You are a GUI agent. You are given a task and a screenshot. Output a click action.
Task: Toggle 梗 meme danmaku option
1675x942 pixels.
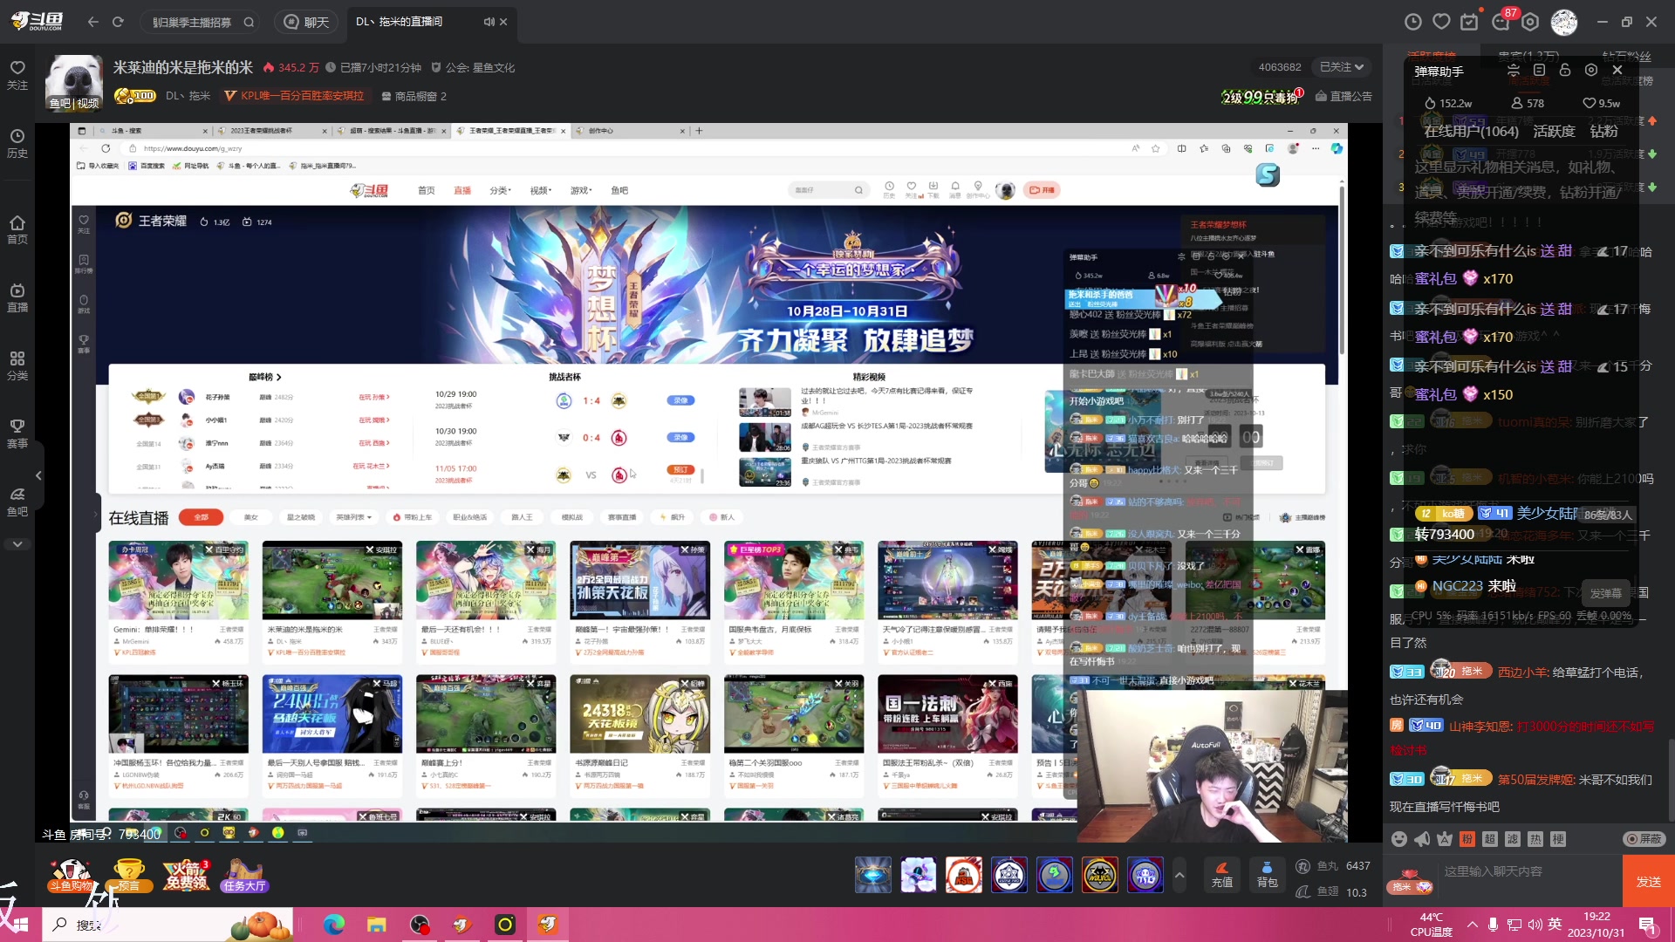pyautogui.click(x=1558, y=838)
